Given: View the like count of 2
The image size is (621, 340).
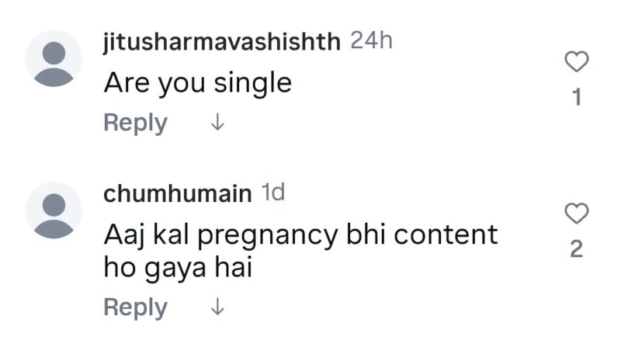Looking at the screenshot, I should coord(576,250).
